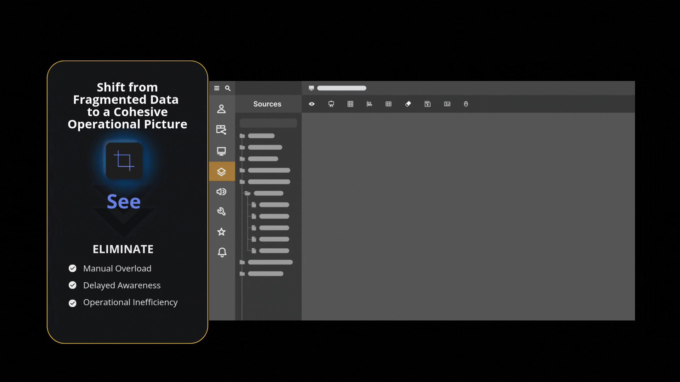Click the magnifying glass search icon

coord(228,88)
